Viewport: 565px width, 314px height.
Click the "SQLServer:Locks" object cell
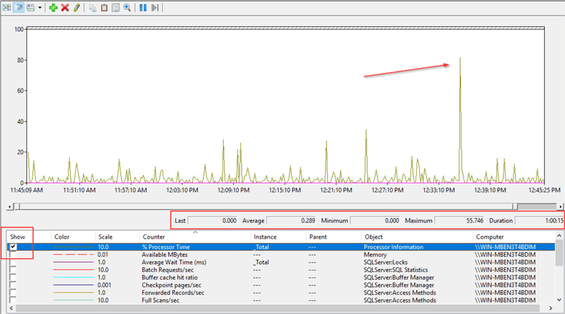[385, 262]
